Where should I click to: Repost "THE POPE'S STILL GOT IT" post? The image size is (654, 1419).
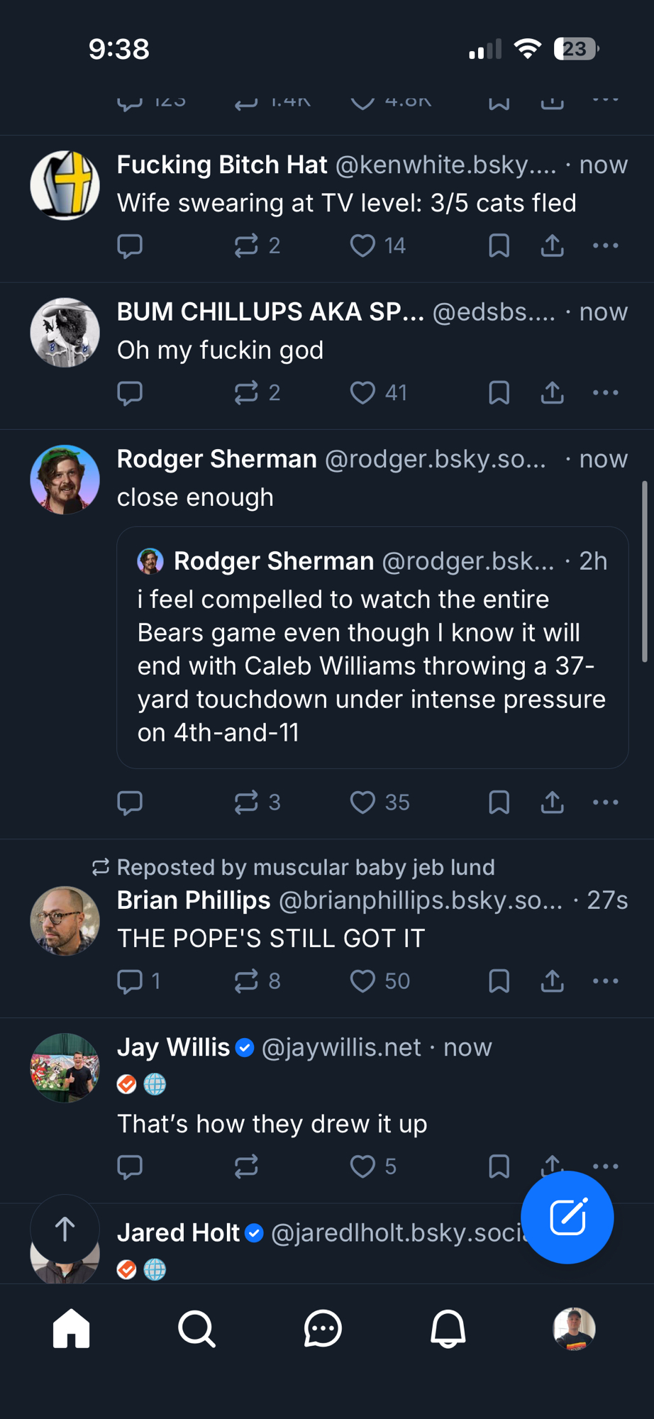point(246,981)
